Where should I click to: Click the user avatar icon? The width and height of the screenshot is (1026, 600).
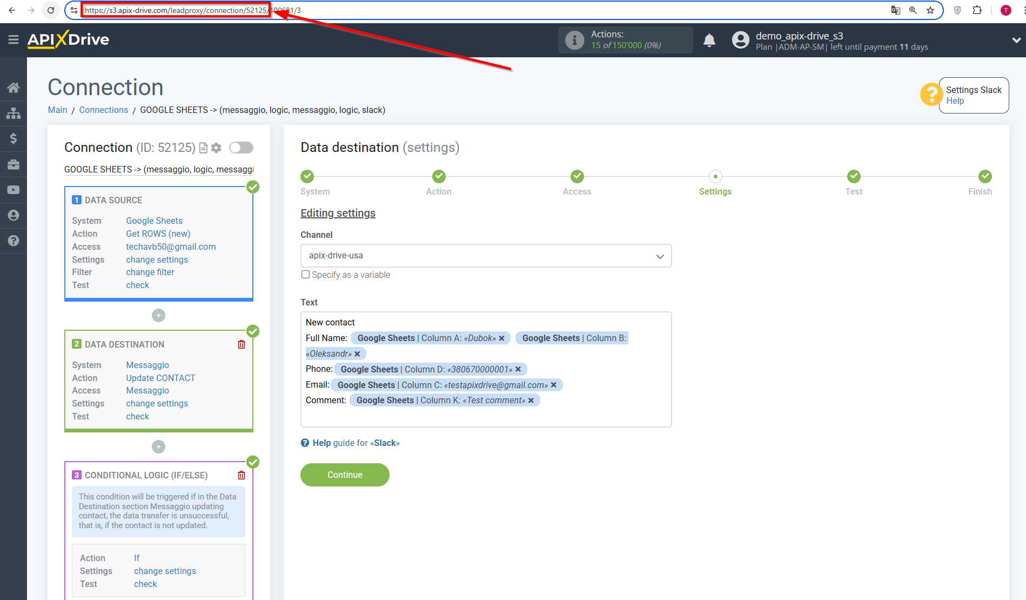pyautogui.click(x=740, y=40)
